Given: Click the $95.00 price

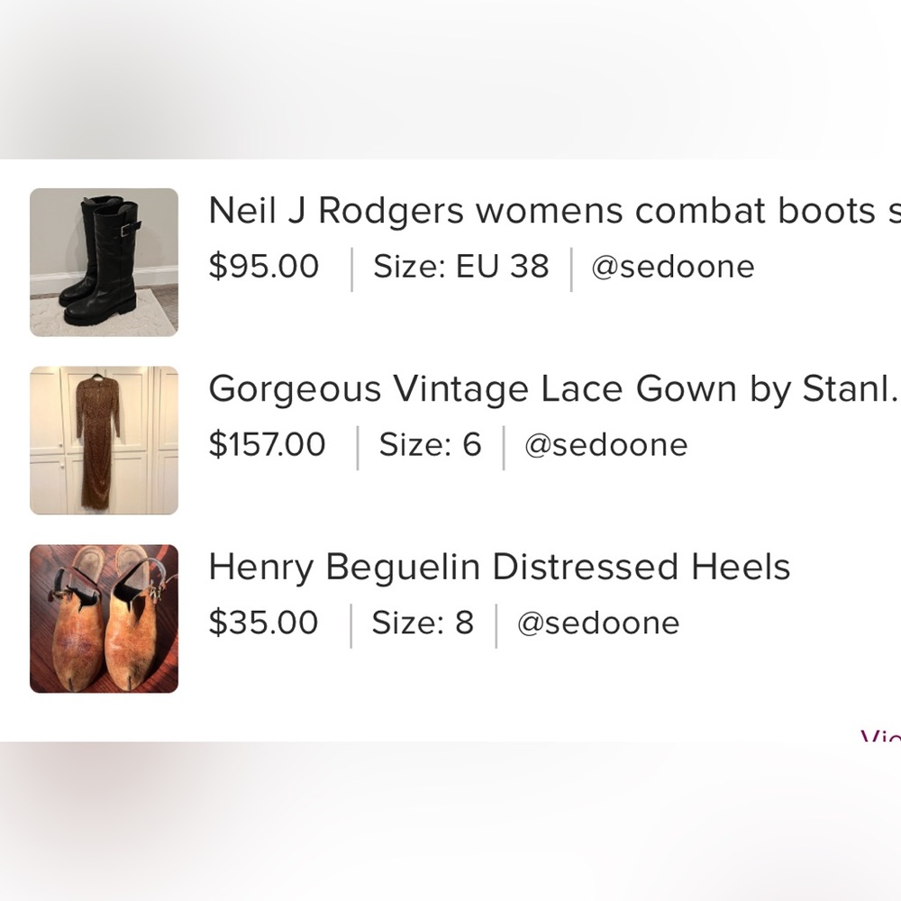Looking at the screenshot, I should [x=263, y=267].
